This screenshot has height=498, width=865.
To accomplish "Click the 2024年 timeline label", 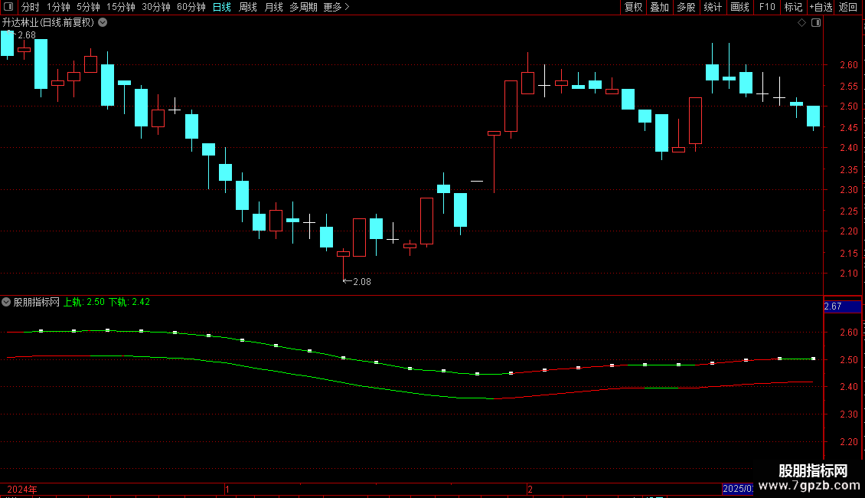I will [x=22, y=489].
